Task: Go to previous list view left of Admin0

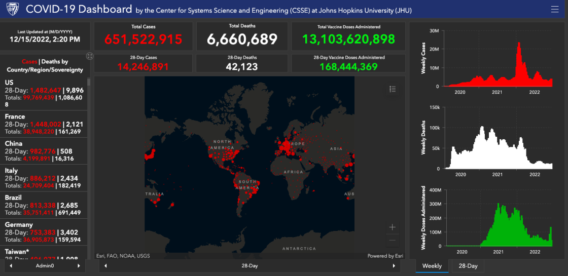Action: pos(11,265)
